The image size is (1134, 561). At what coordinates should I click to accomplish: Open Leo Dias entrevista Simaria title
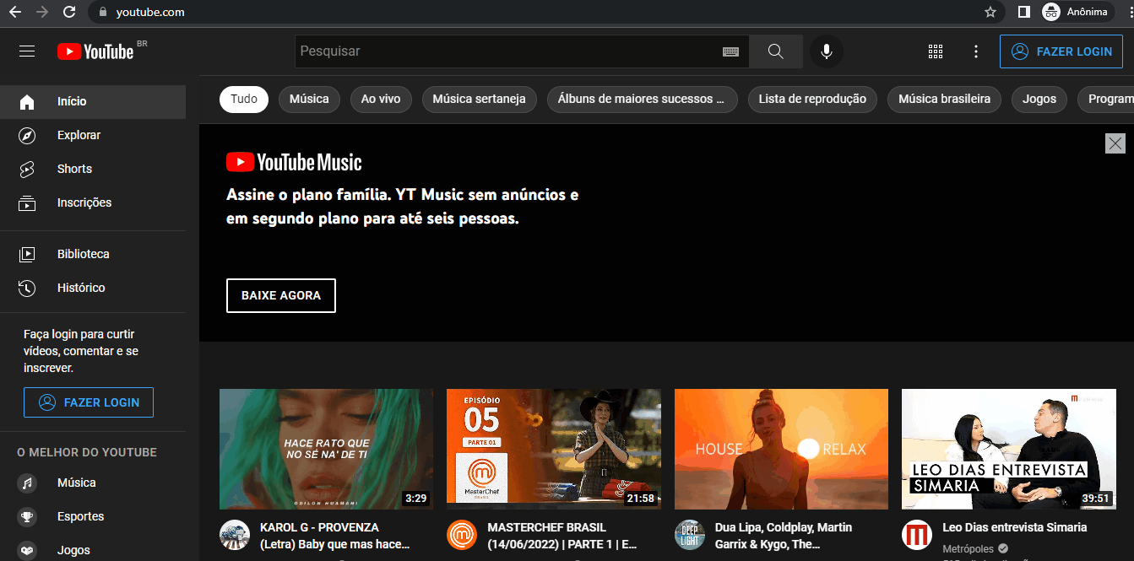[x=1014, y=527]
